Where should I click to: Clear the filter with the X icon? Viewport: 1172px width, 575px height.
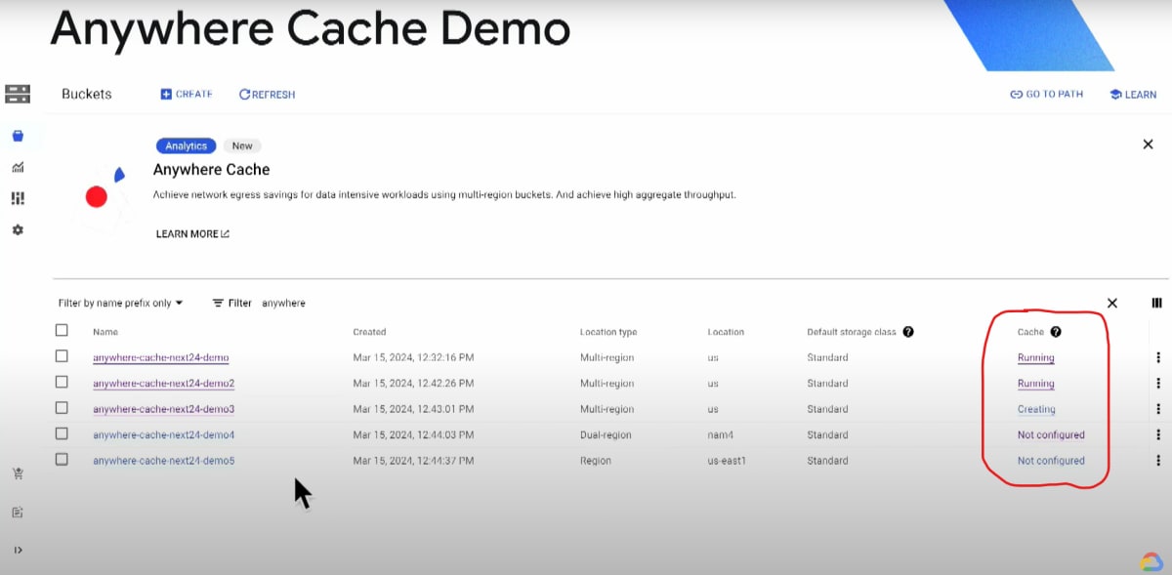pos(1111,304)
